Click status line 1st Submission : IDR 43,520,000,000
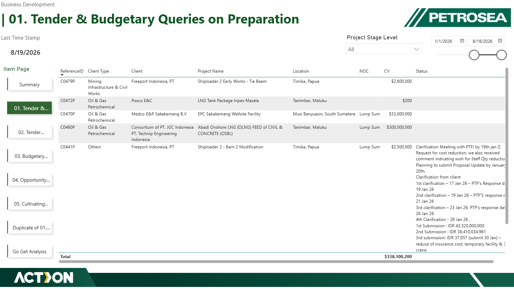Screen dimensions: 514x289 click(450, 226)
